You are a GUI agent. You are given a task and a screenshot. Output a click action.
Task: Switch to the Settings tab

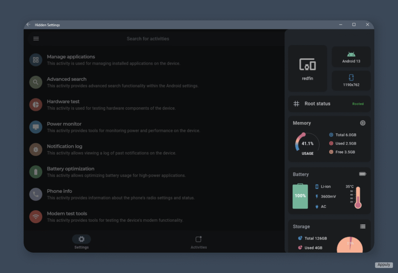tap(82, 242)
